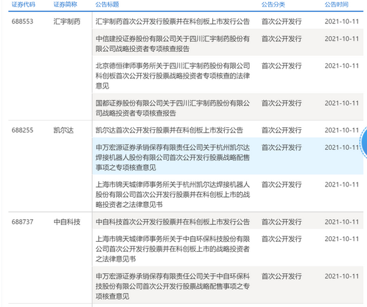The image size is (367, 307).
Task: Select security code 688255
Action: [x=23, y=130]
